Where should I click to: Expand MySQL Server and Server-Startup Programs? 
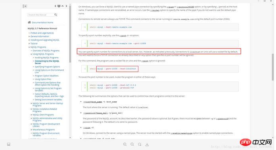pyautogui.click(x=31, y=103)
